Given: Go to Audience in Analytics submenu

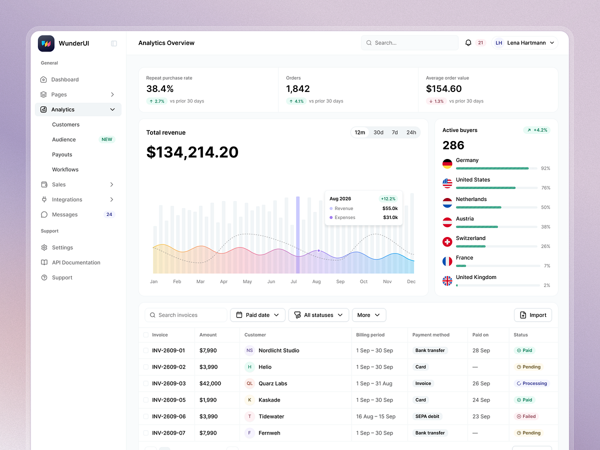Looking at the screenshot, I should pos(64,139).
